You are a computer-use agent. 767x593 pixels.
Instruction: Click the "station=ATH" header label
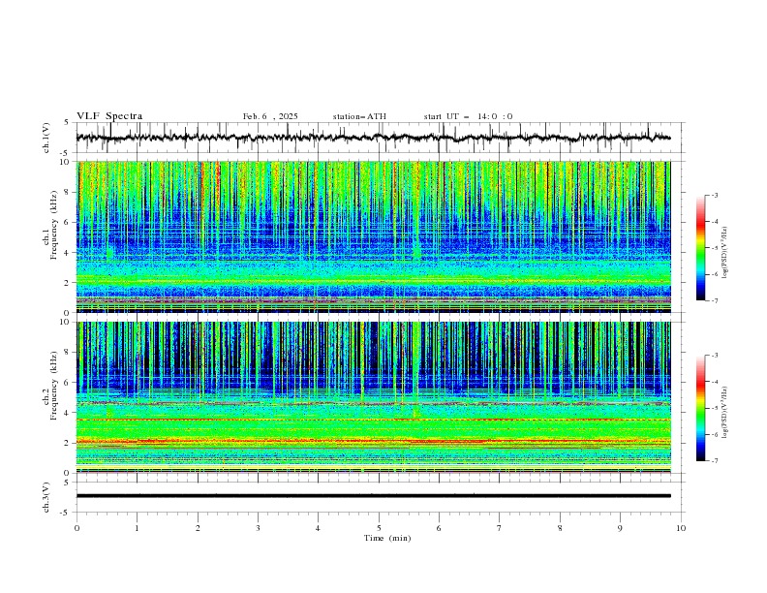(x=359, y=116)
